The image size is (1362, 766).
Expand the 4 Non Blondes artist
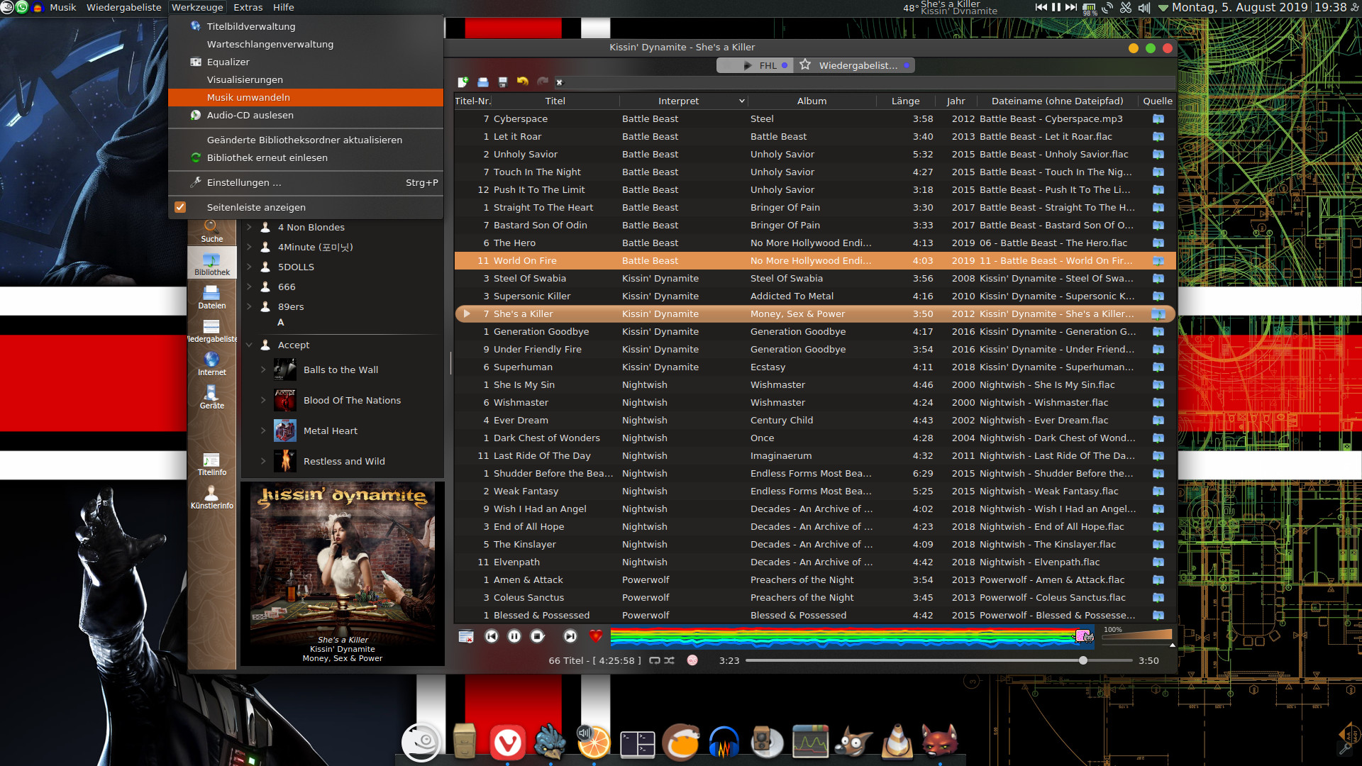click(x=249, y=228)
